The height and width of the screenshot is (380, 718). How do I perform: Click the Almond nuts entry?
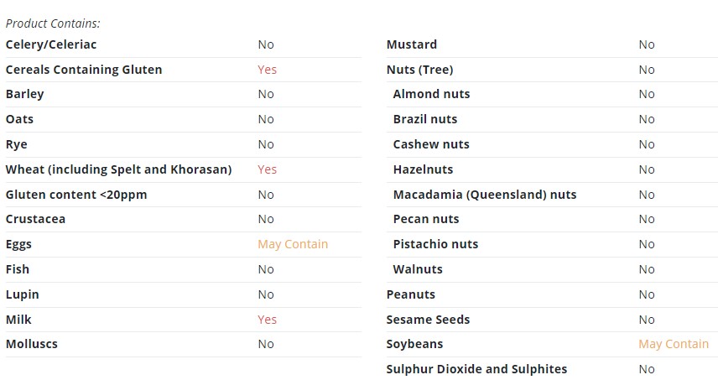click(431, 94)
